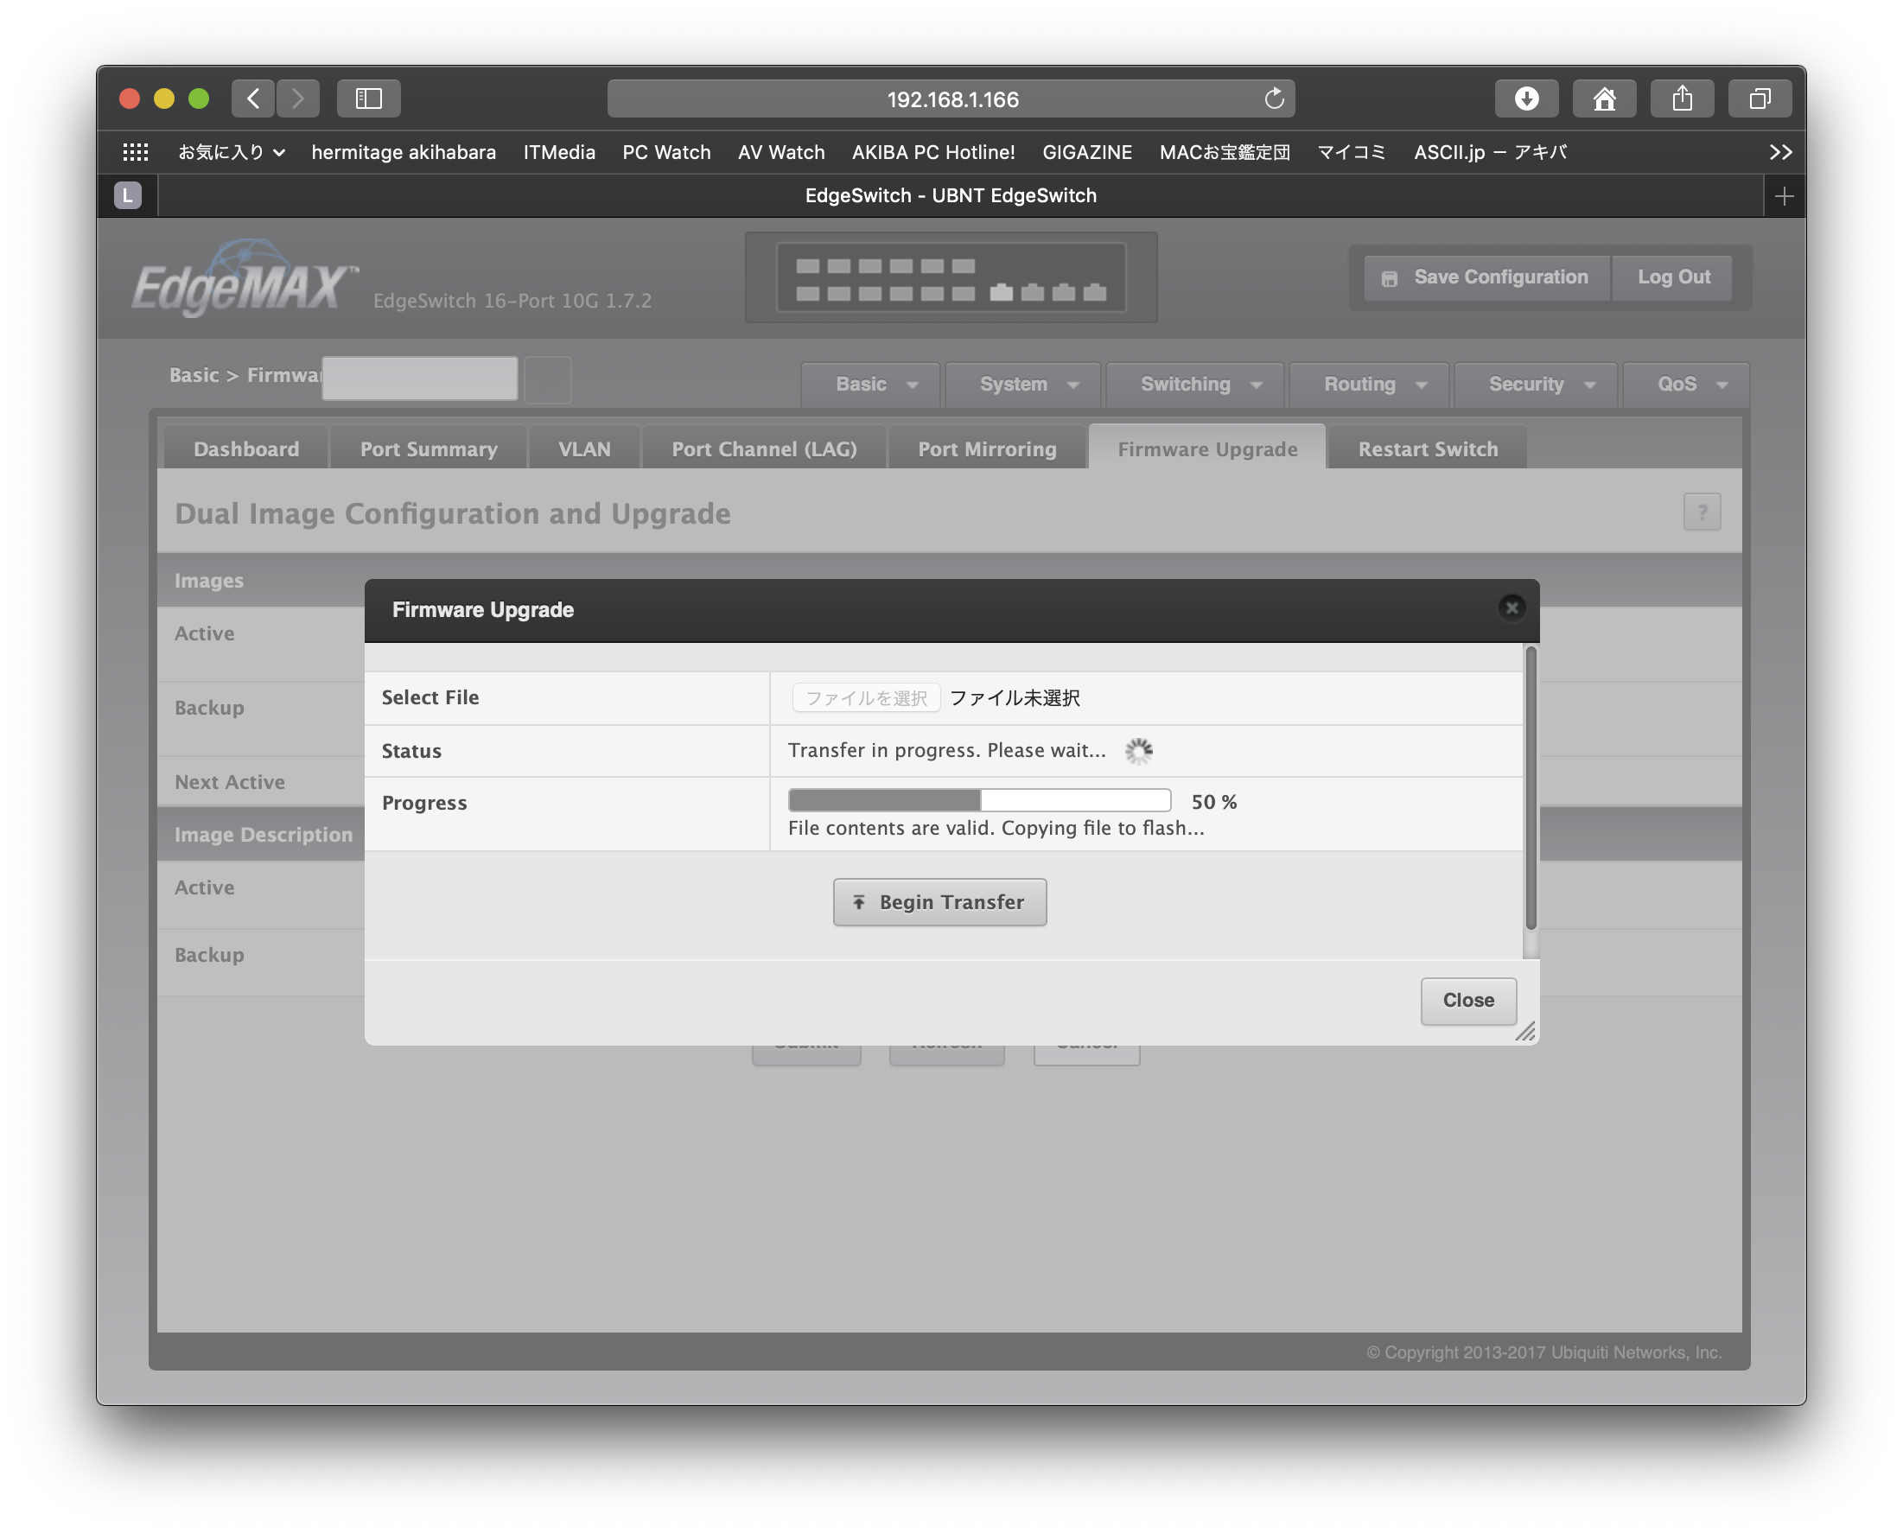The height and width of the screenshot is (1533, 1903).
Task: Open the Port Channel (LAG) tab
Action: [x=764, y=449]
